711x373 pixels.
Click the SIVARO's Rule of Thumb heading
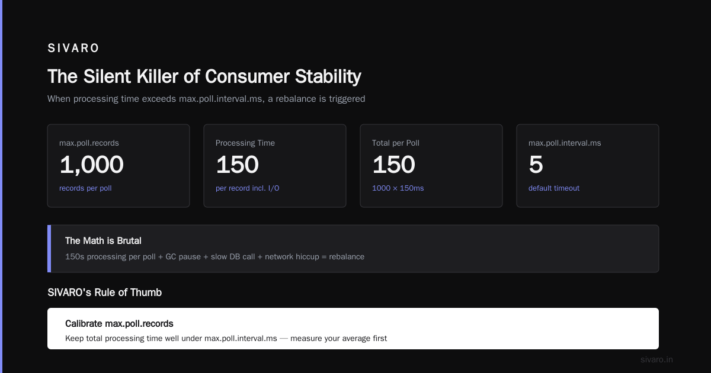click(104, 292)
